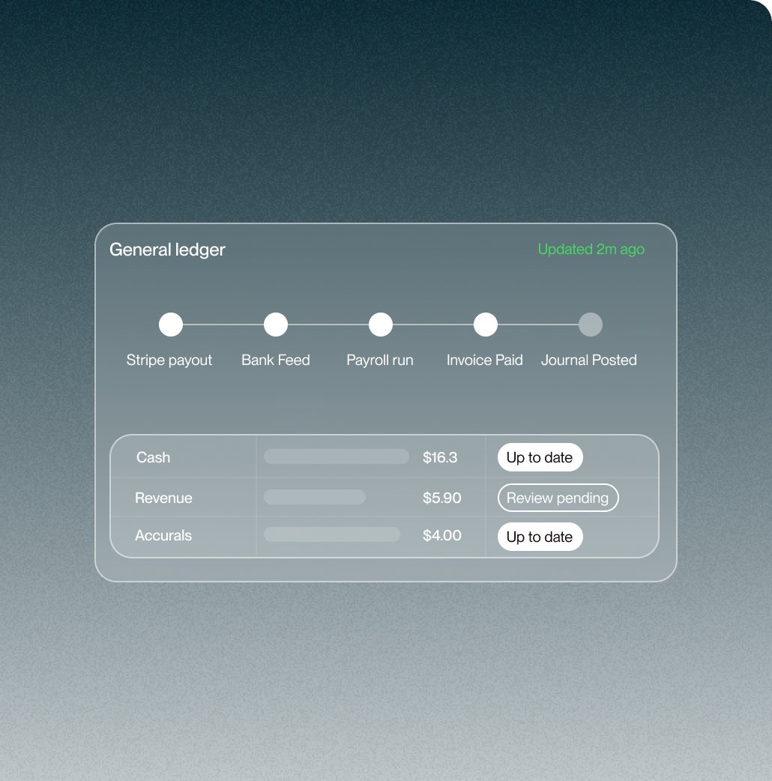The height and width of the screenshot is (781, 772).
Task: Click the $4.00 Accurals amount
Action: [x=441, y=535]
